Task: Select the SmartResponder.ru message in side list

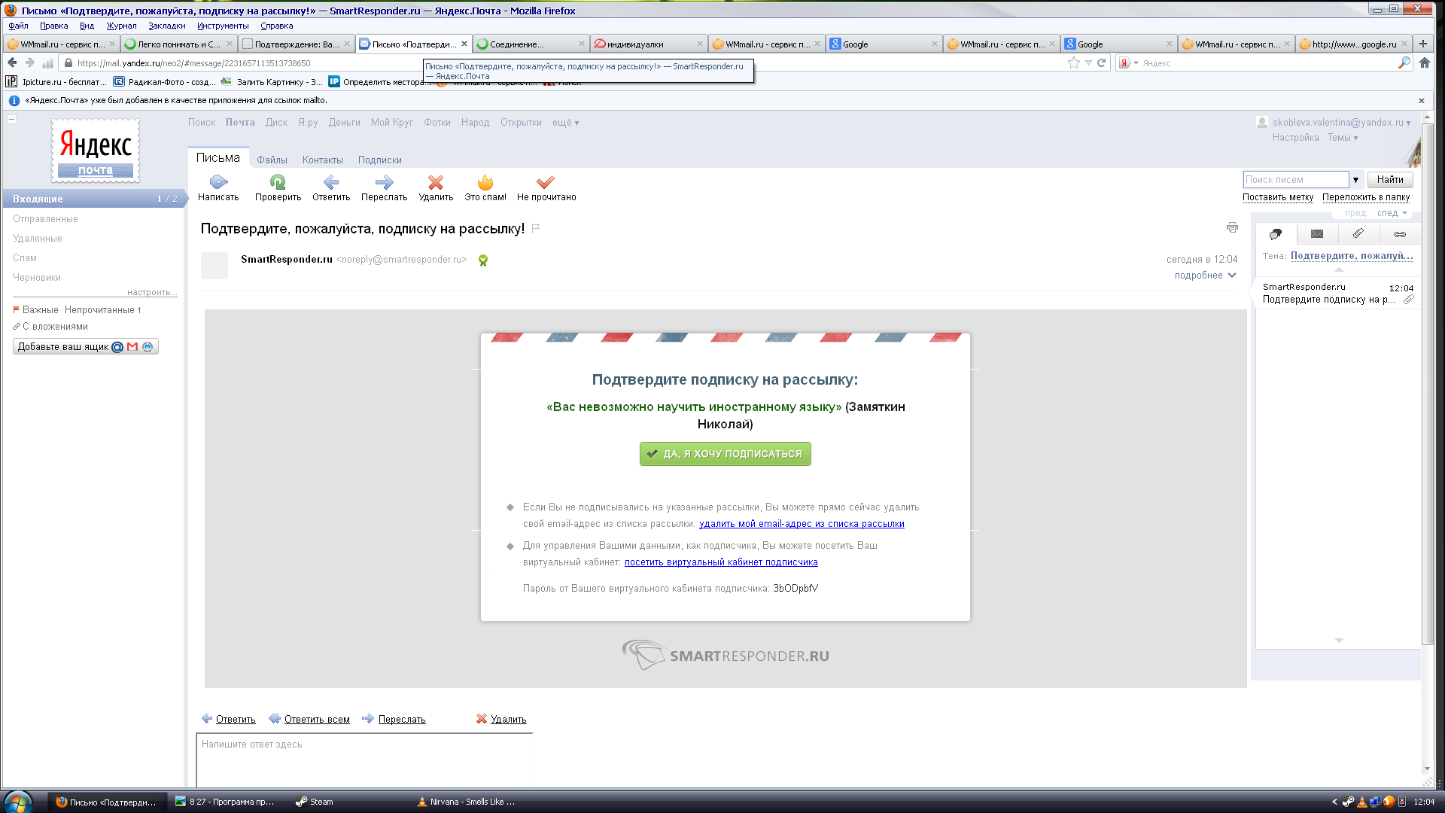Action: 1338,294
